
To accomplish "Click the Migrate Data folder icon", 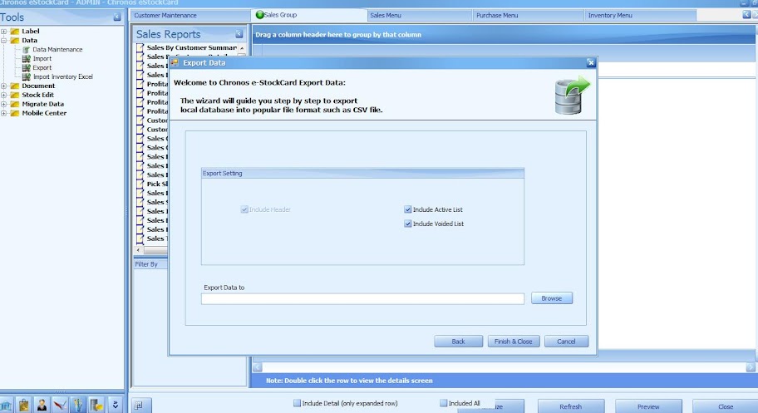I will pos(15,104).
